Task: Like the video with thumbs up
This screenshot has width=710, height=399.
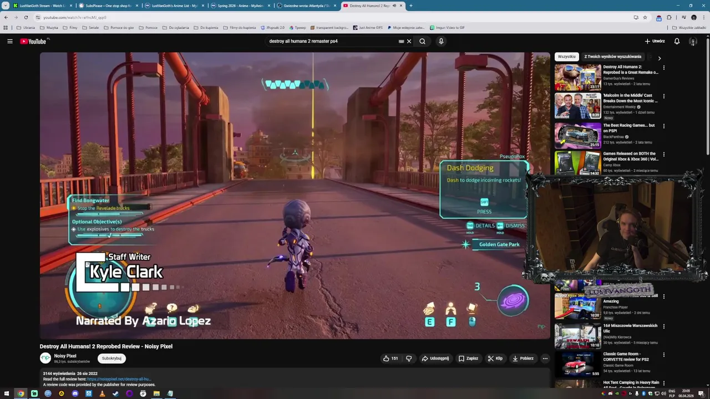Action: pos(390,359)
